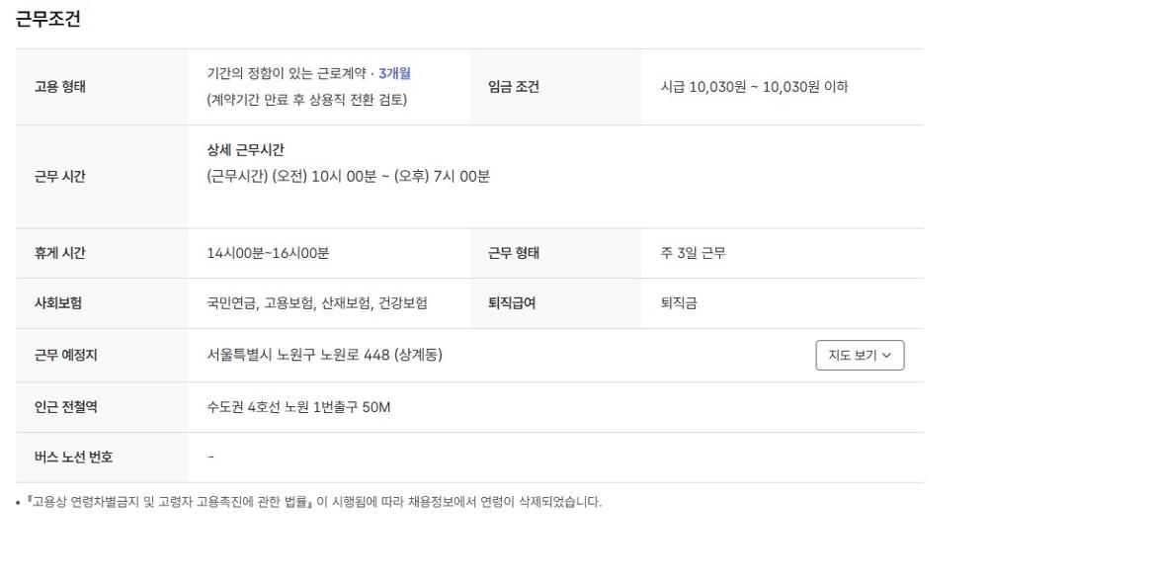Click the 상세 근무시간 bold heading
The height and width of the screenshot is (583, 1156).
pos(246,150)
